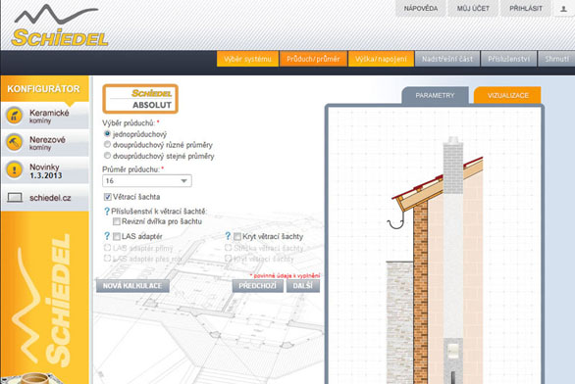Select dvouprůduchový různé průměry radio option

point(107,145)
